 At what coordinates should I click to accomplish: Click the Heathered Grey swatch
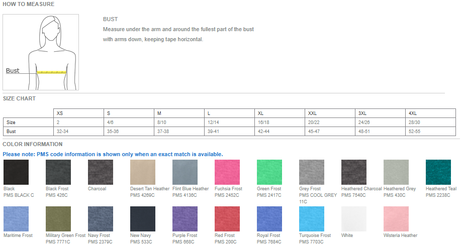[396, 172]
